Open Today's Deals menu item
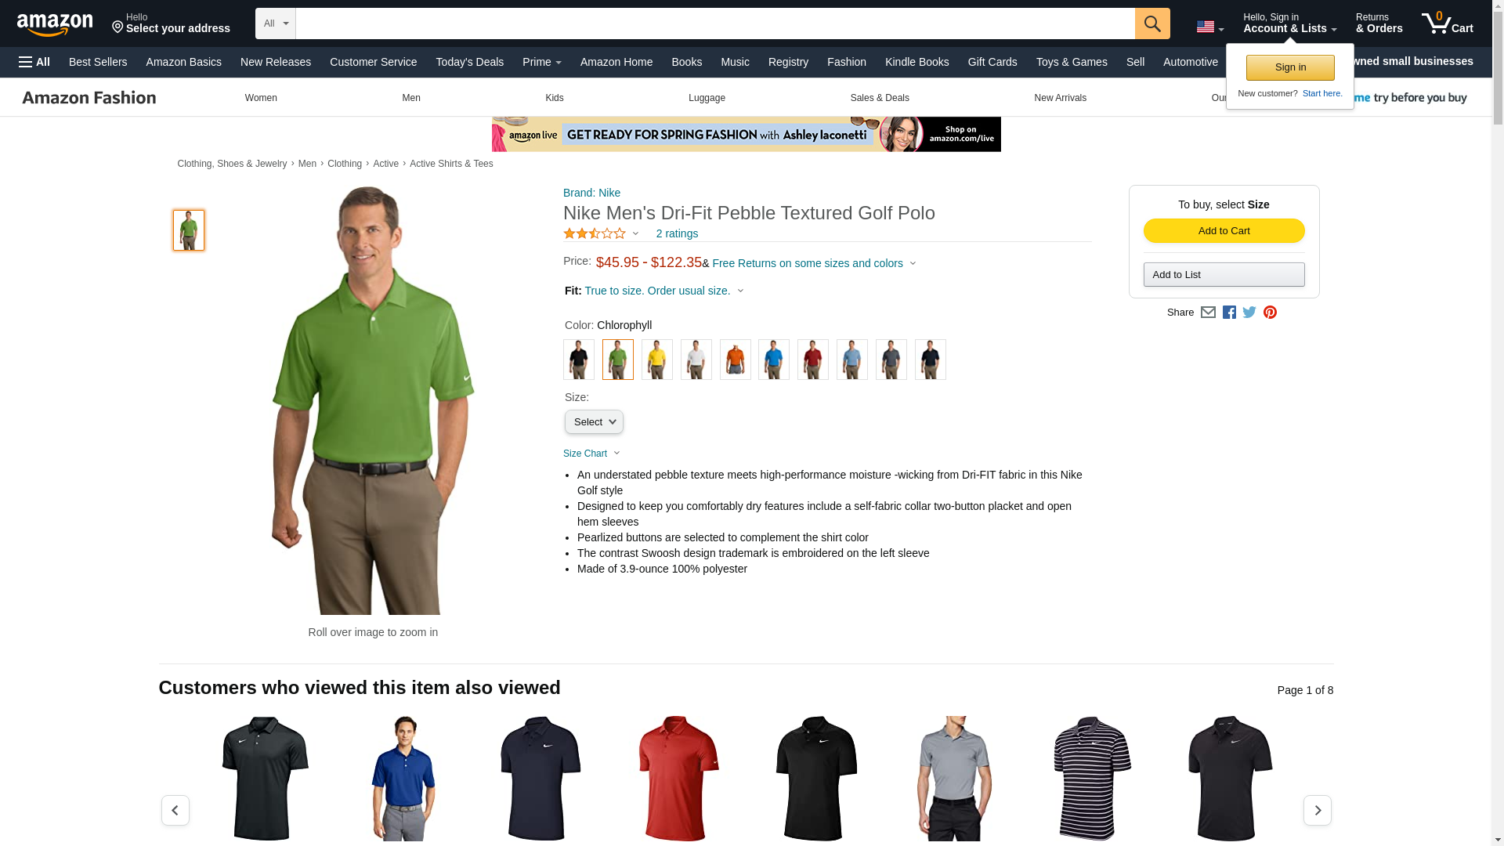Viewport: 1504px width, 846px height. (x=469, y=62)
